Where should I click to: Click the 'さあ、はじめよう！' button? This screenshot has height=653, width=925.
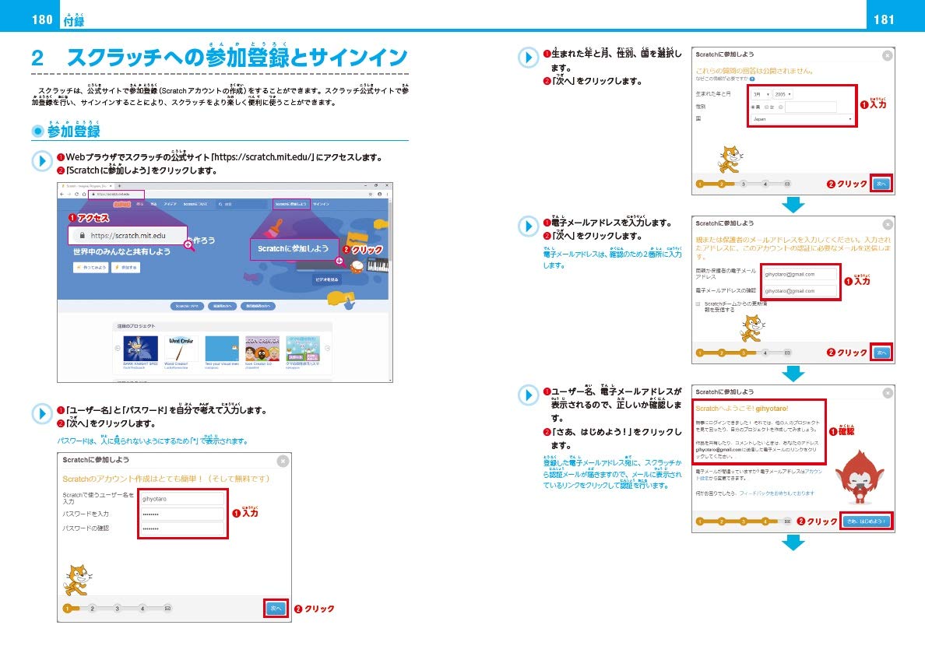coord(865,521)
